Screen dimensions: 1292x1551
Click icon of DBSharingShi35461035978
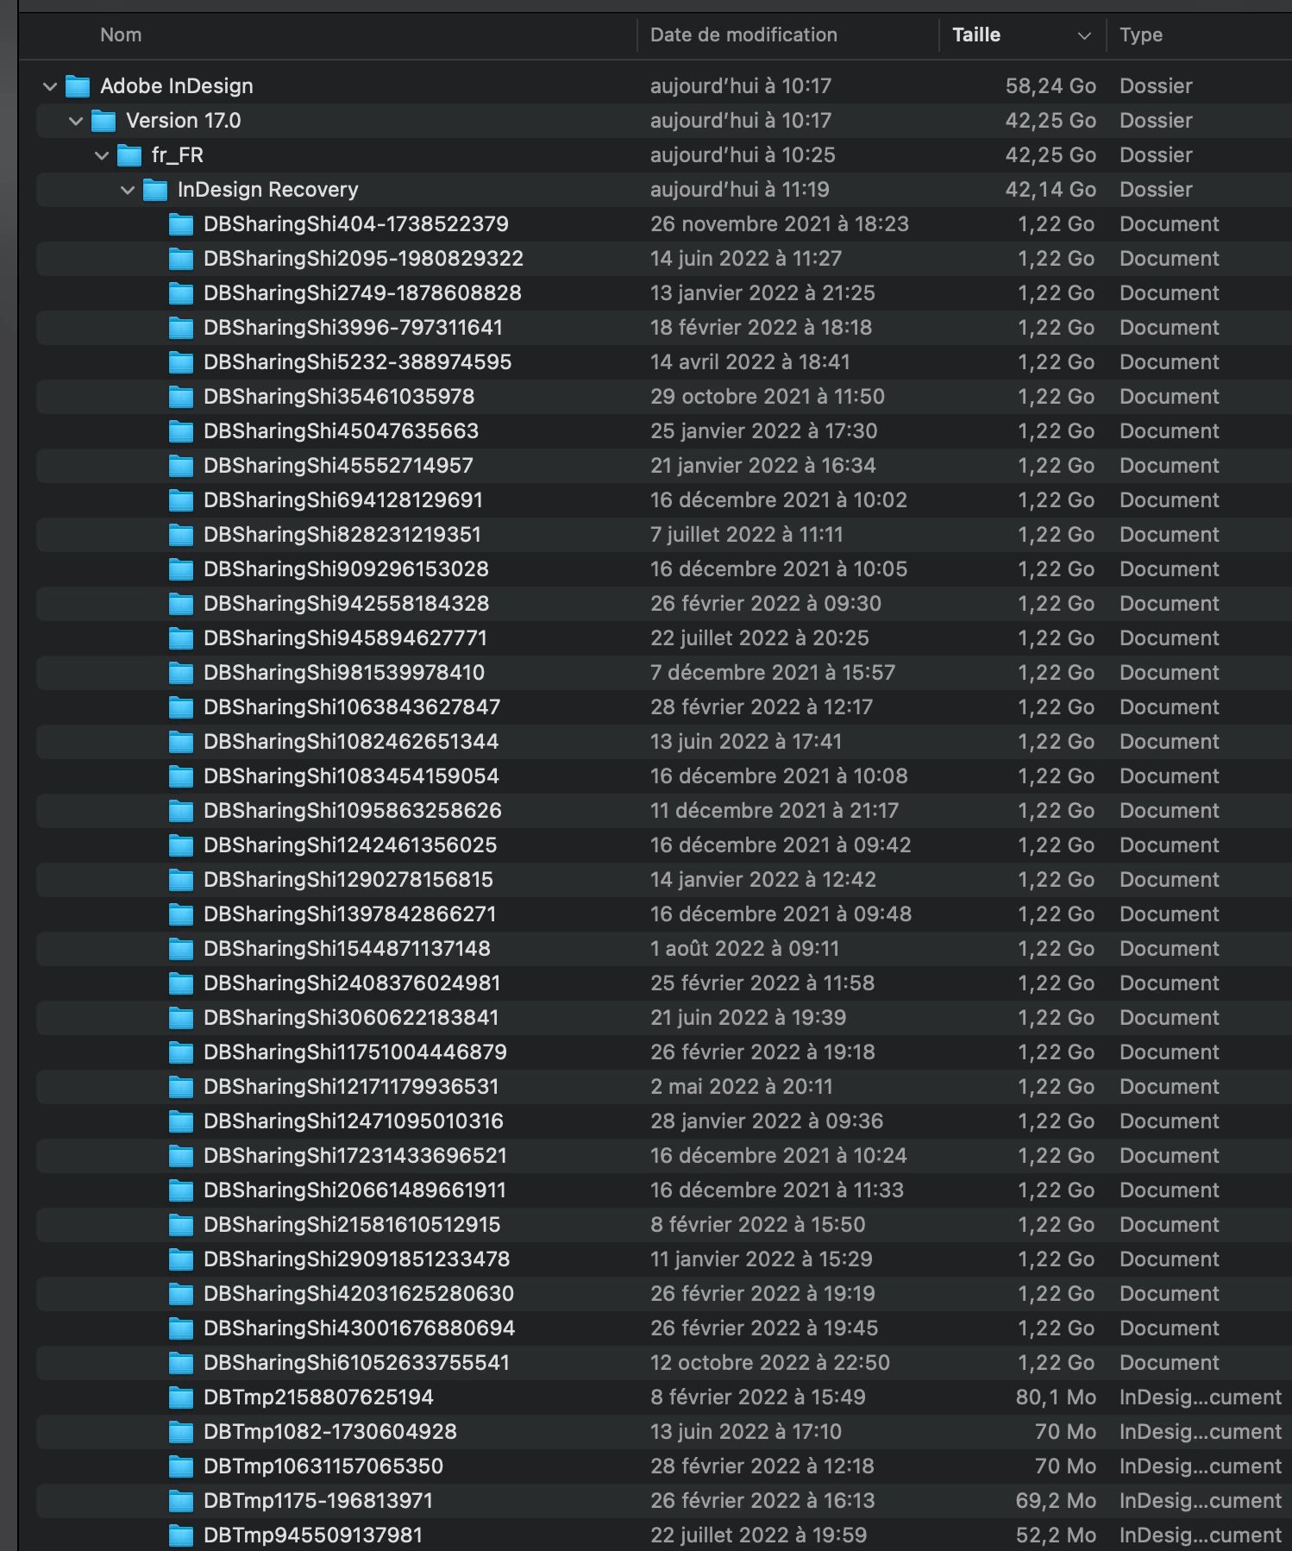[x=181, y=397]
